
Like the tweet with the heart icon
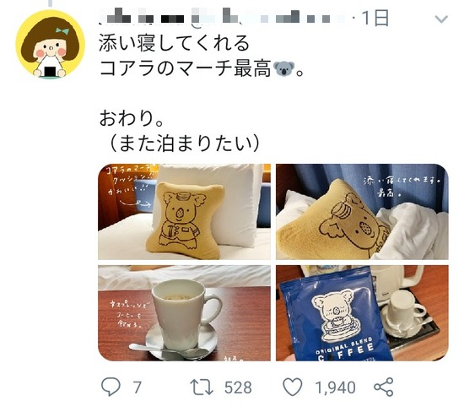tap(293, 387)
